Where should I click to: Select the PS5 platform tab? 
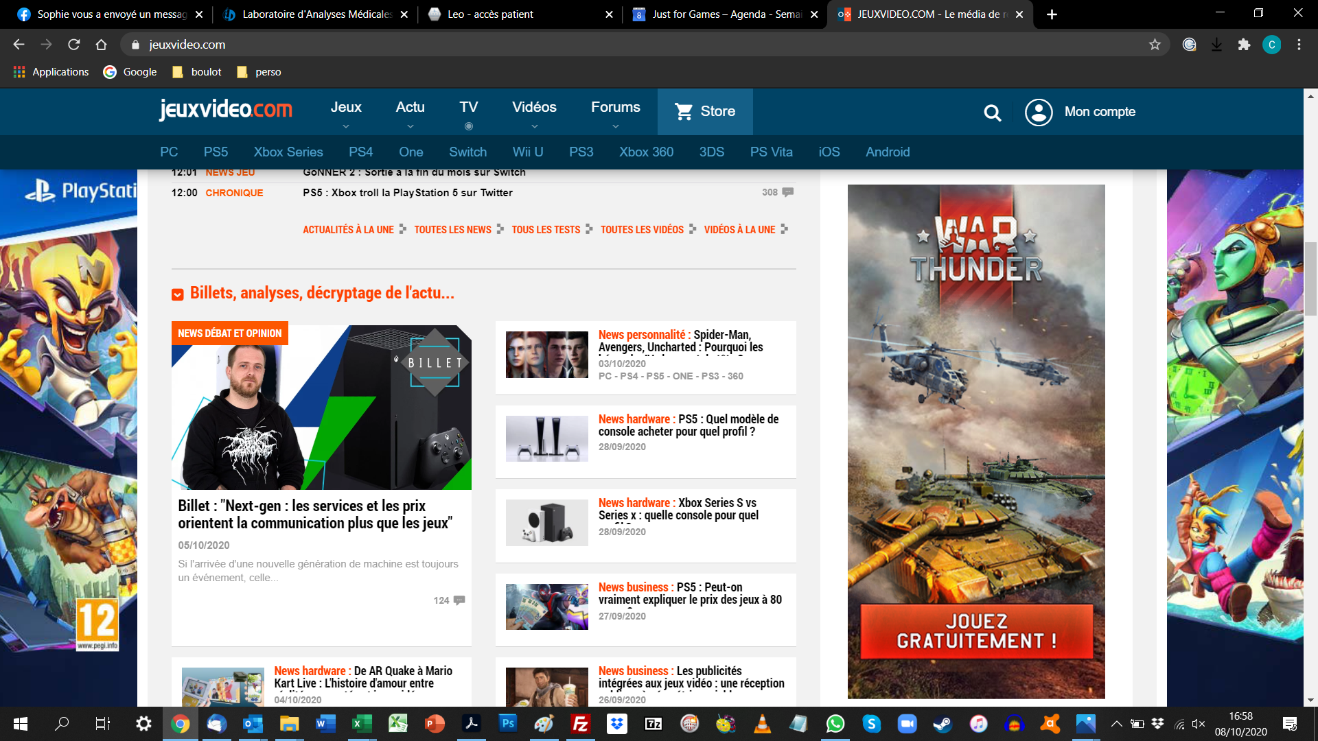tap(216, 152)
